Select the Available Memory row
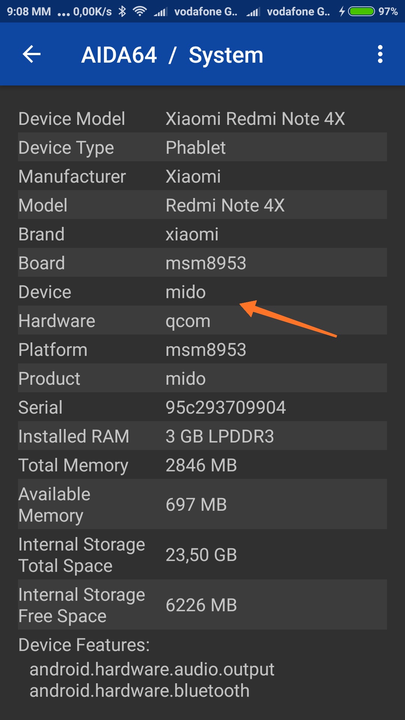Viewport: 405px width, 720px height. 202,504
